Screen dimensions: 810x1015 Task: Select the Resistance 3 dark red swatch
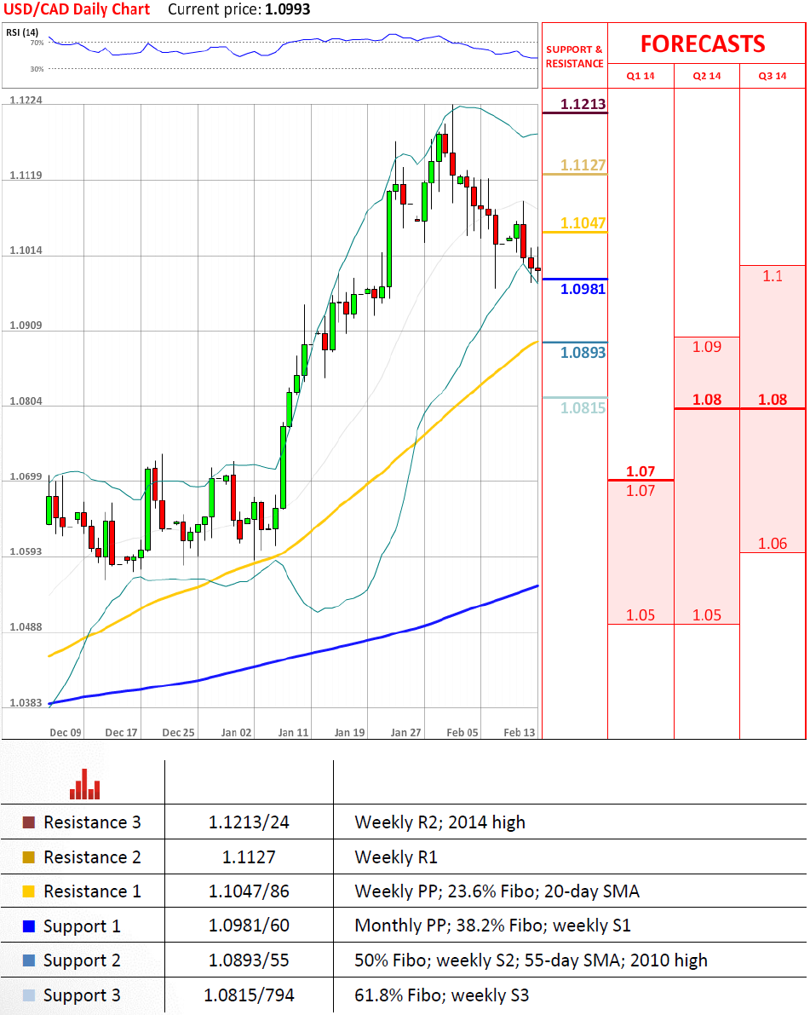tap(28, 822)
